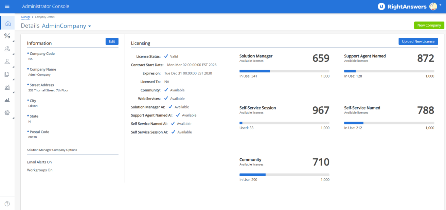
Task: Click the Upload New License button
Action: [x=418, y=41]
